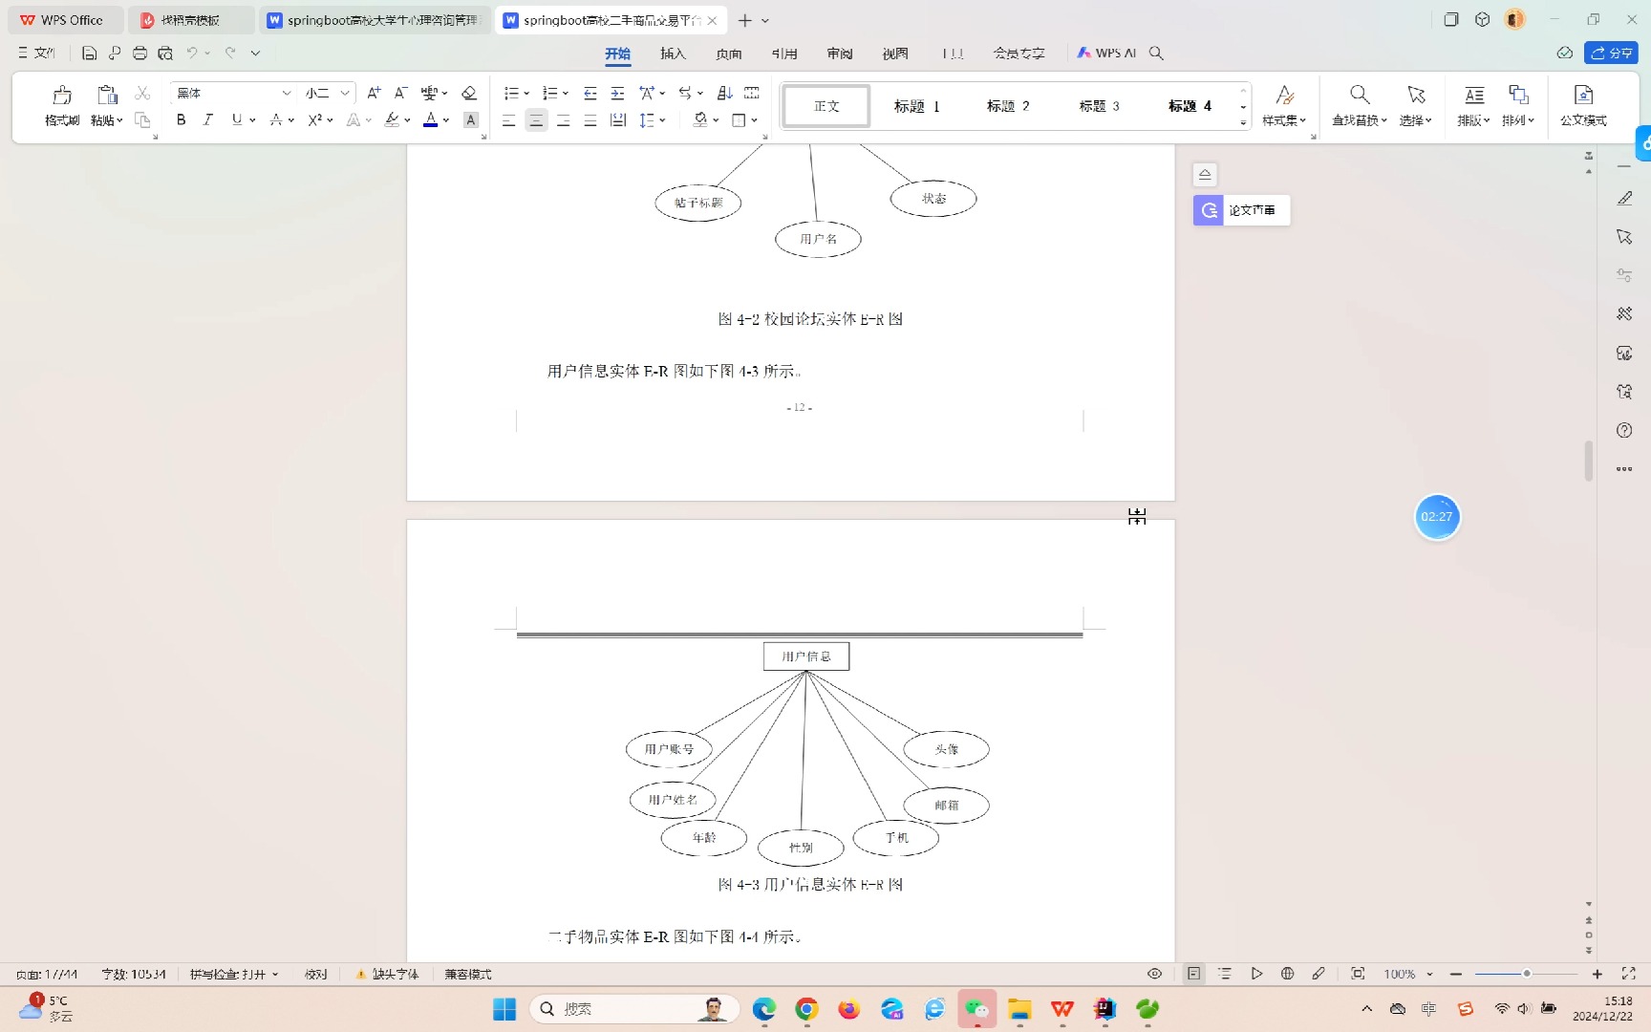Increase font size with the A+ icon
This screenshot has width=1651, height=1032.
coord(374,93)
